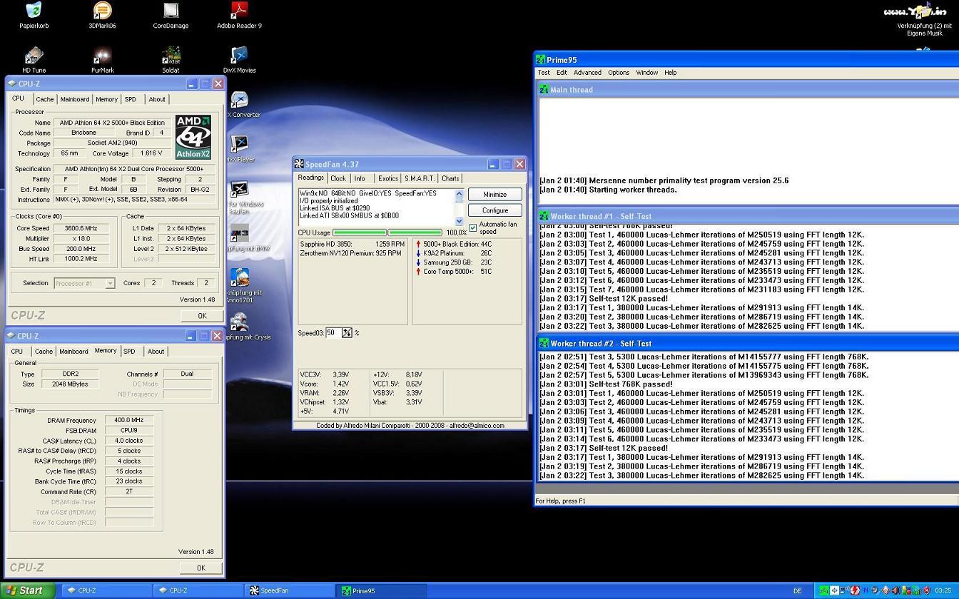Image resolution: width=959 pixels, height=599 pixels.
Task: Click the Prime95 title bar icon
Action: (x=541, y=60)
